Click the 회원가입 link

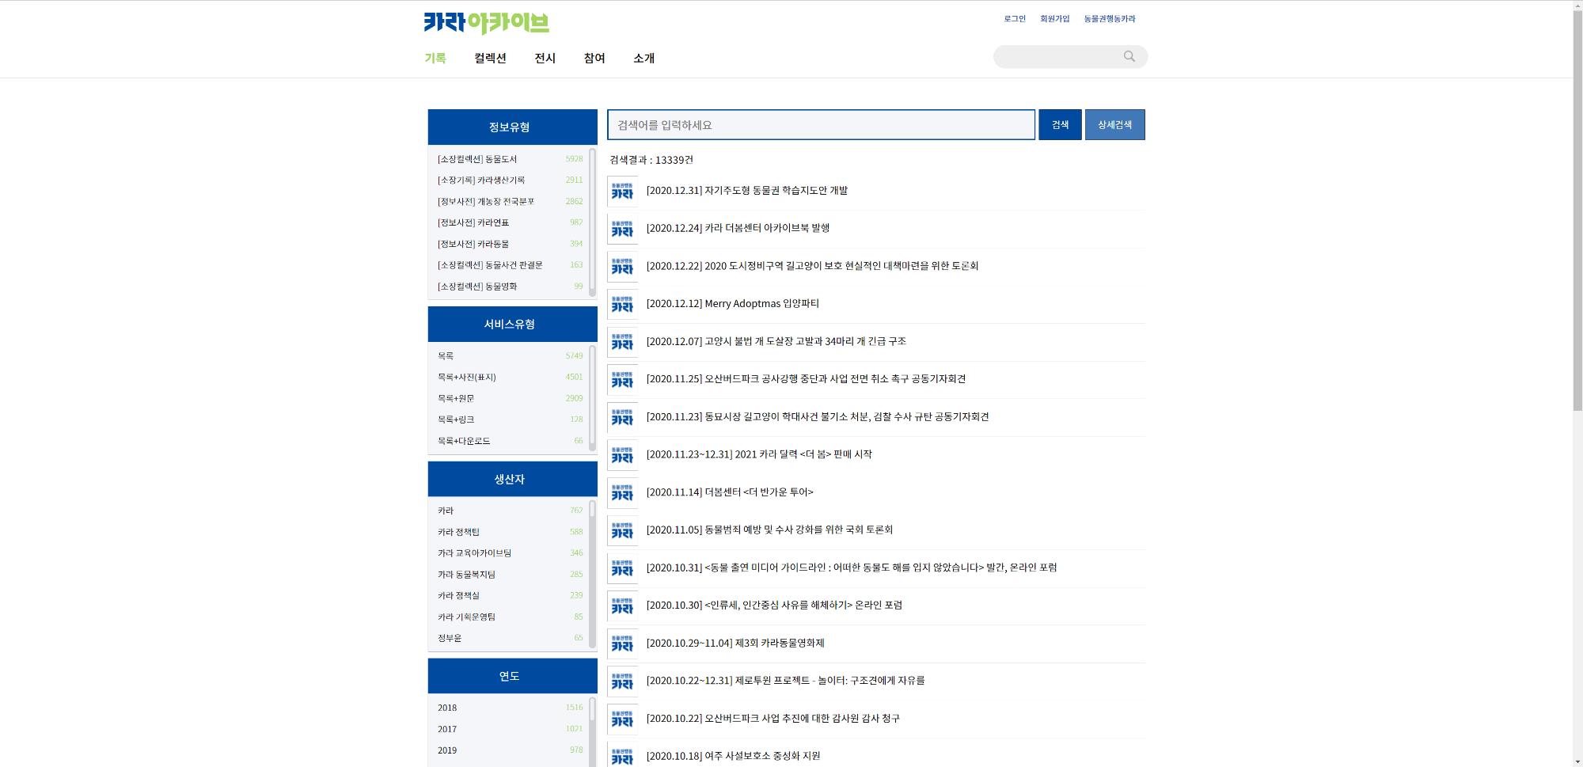point(1054,19)
